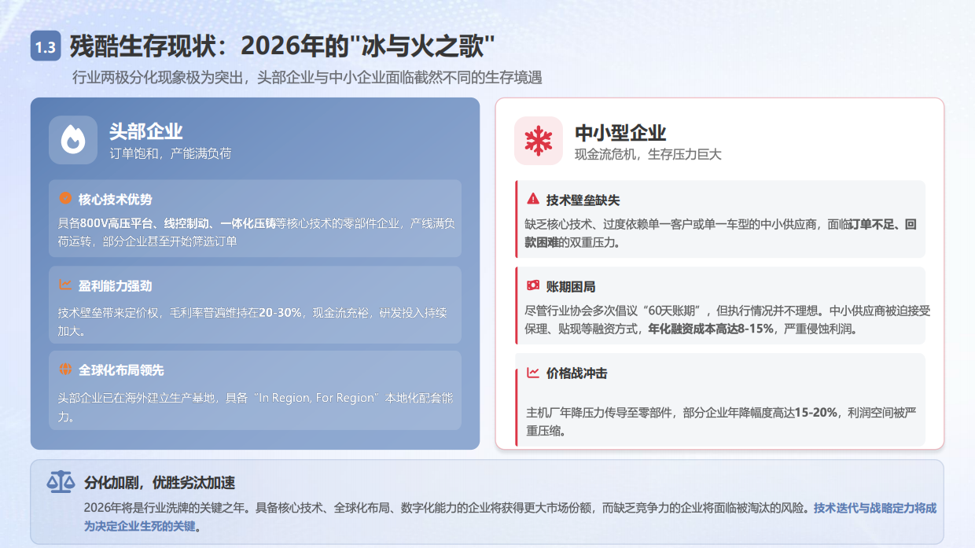The height and width of the screenshot is (548, 975).
Task: Click the 全球化布局领先 heading
Action: [x=122, y=370]
